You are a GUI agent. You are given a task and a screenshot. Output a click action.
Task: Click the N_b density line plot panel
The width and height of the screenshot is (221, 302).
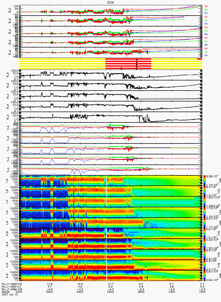pos(110,75)
